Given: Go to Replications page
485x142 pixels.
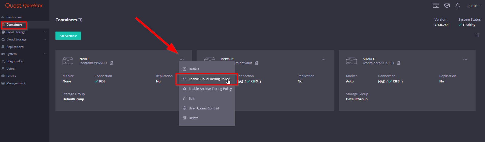Looking at the screenshot, I should tap(15, 47).
